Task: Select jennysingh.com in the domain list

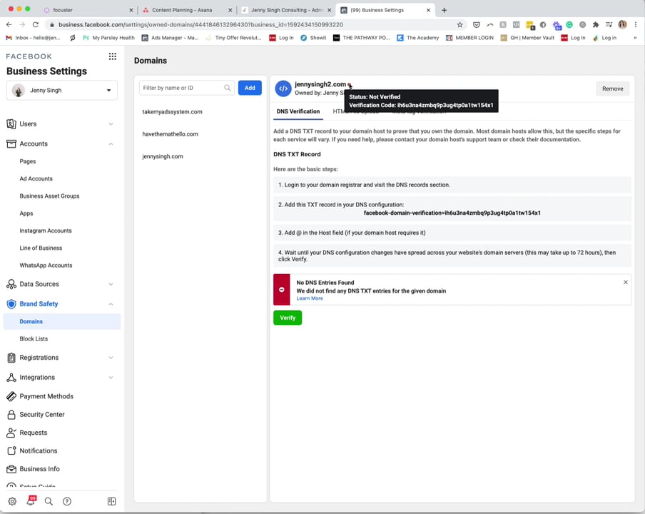Action: [163, 156]
